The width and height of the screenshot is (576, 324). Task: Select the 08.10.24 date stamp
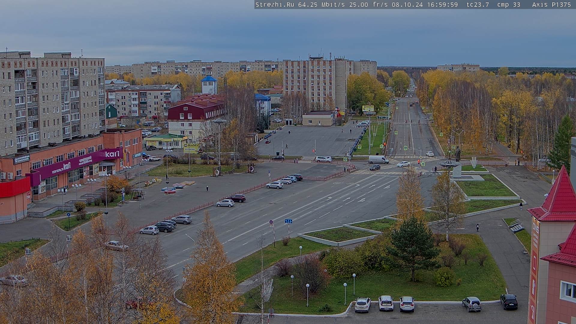[x=407, y=5]
